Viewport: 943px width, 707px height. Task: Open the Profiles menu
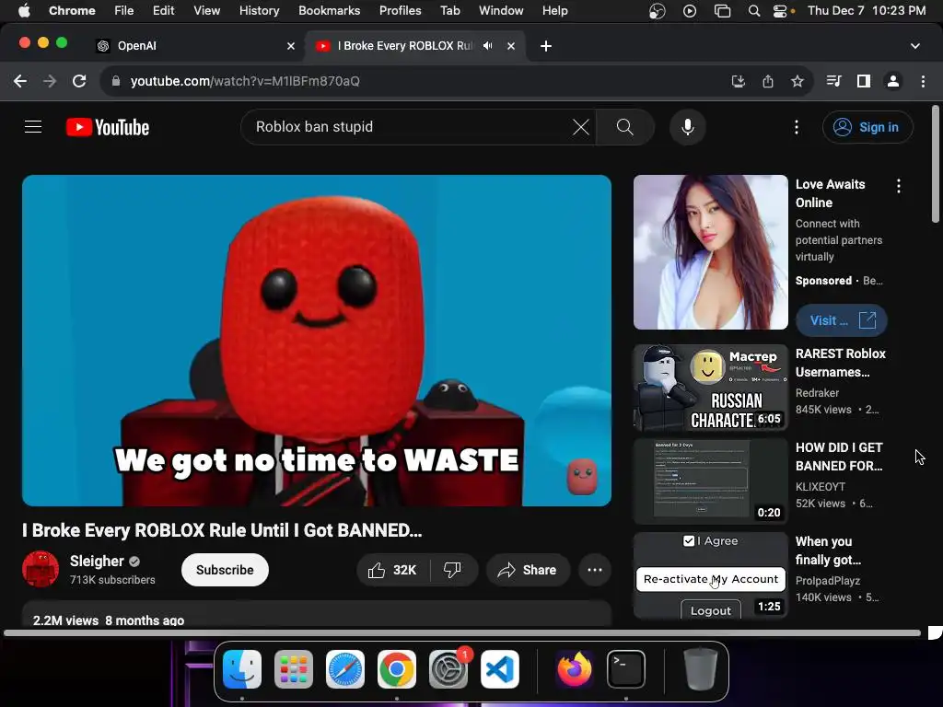click(x=400, y=11)
